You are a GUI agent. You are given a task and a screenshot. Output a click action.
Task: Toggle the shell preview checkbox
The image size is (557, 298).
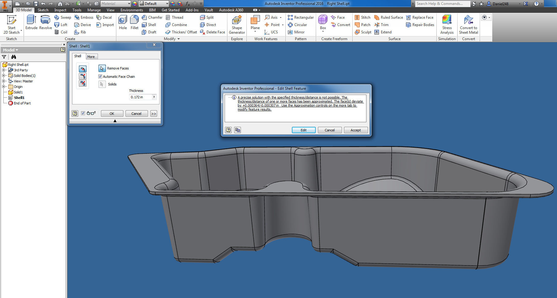point(83,113)
